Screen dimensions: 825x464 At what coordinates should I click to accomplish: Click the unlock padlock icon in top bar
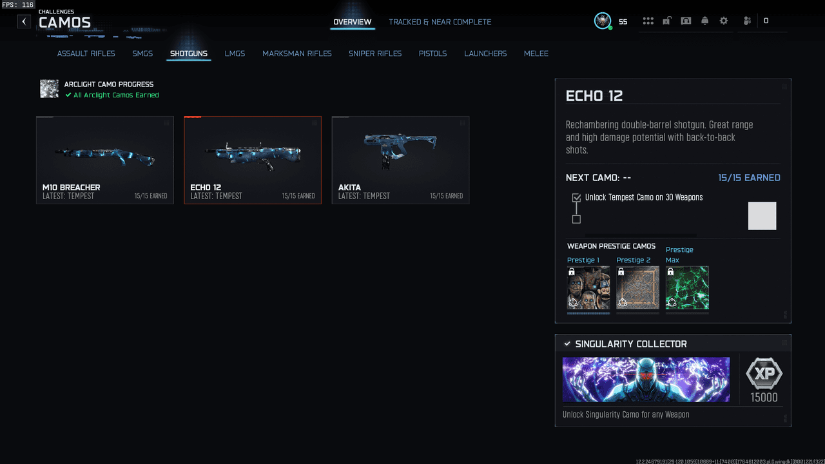coord(667,21)
